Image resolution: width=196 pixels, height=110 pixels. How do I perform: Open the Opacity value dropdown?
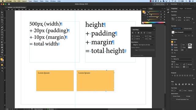[x=187, y=50]
